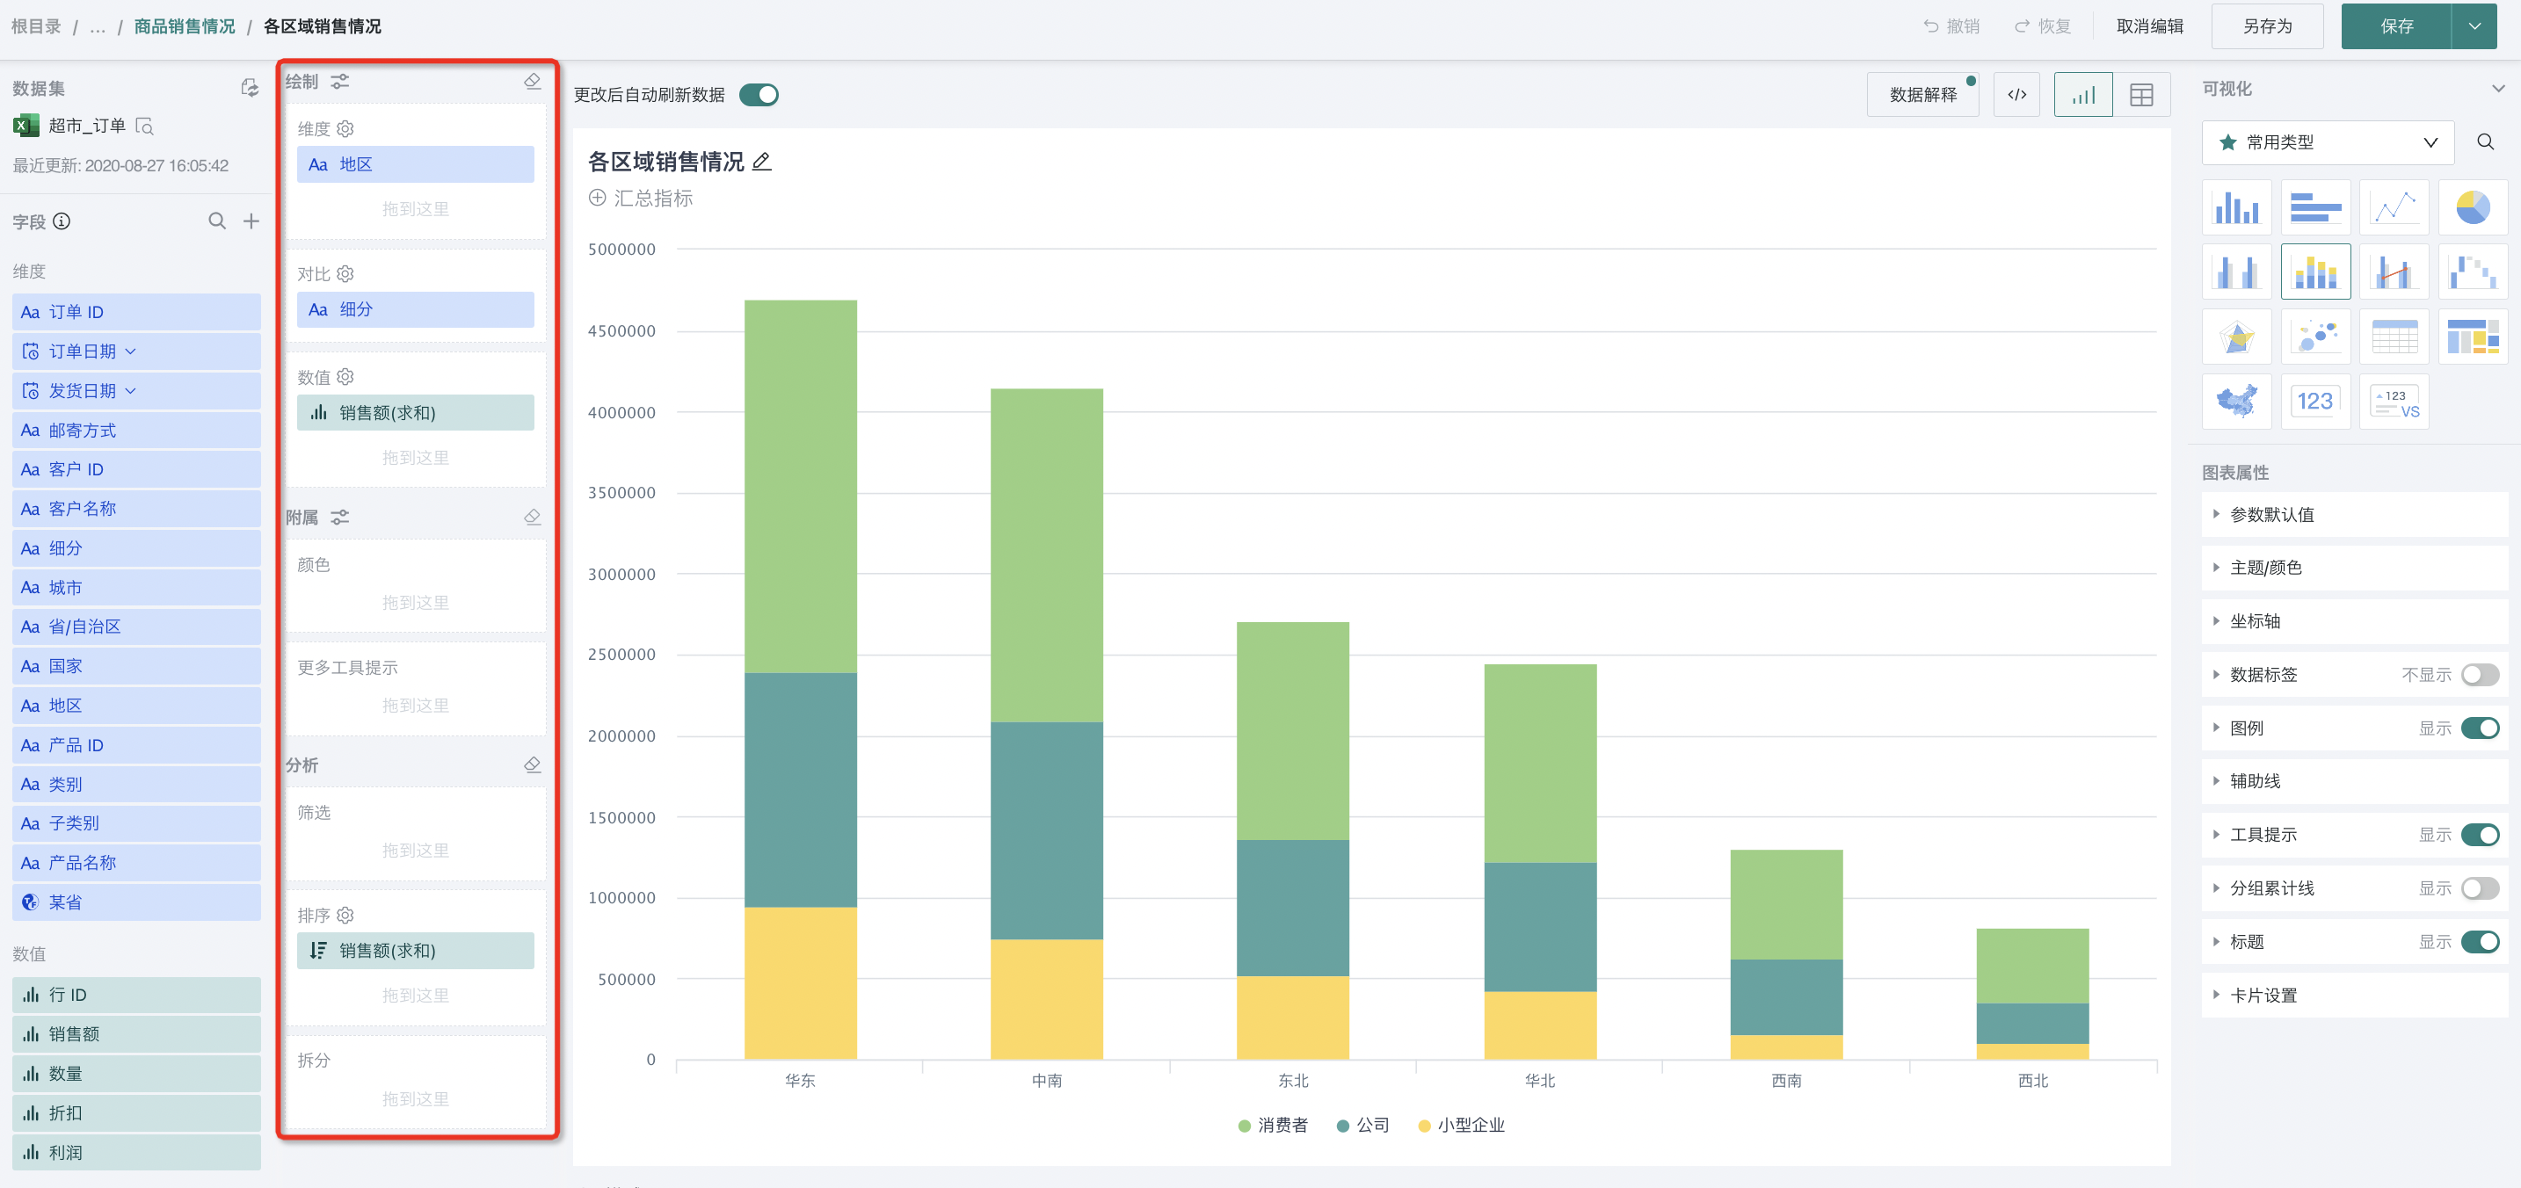Toggle auto-refresh data switch
2521x1188 pixels.
point(759,95)
